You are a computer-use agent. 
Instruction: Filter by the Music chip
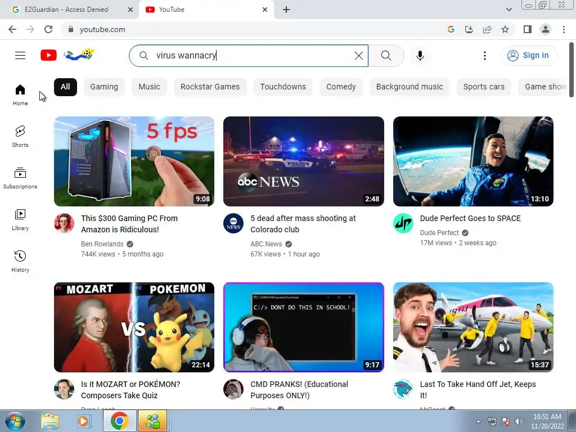(149, 87)
